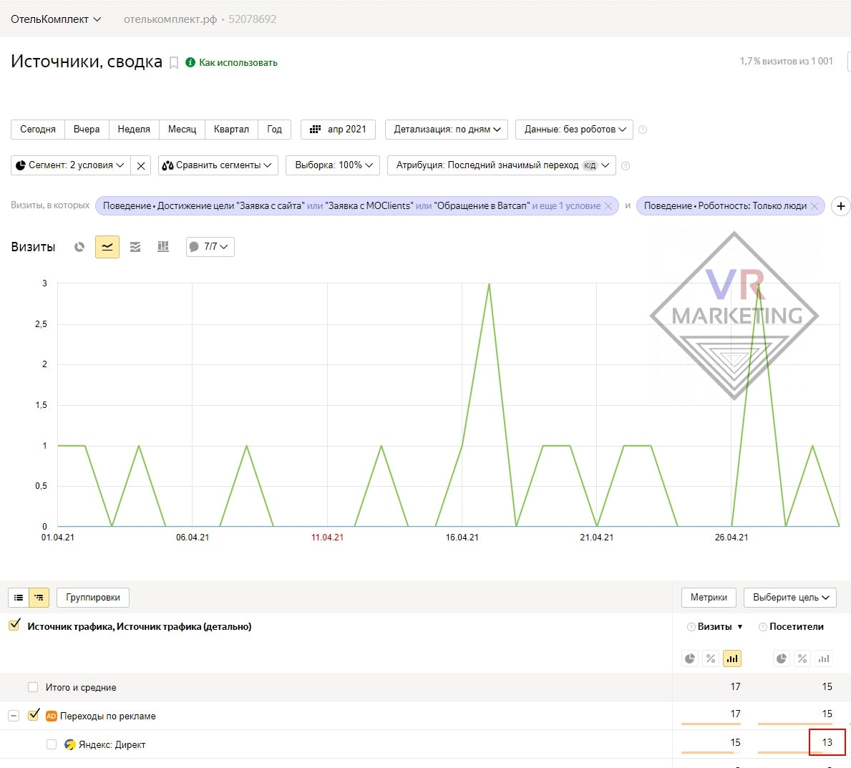Switch to column chart icon
The height and width of the screenshot is (768, 851).
click(162, 247)
